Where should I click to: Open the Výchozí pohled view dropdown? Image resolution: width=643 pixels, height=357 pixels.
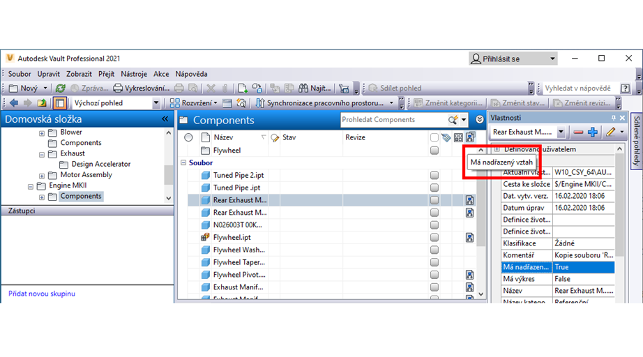[156, 103]
